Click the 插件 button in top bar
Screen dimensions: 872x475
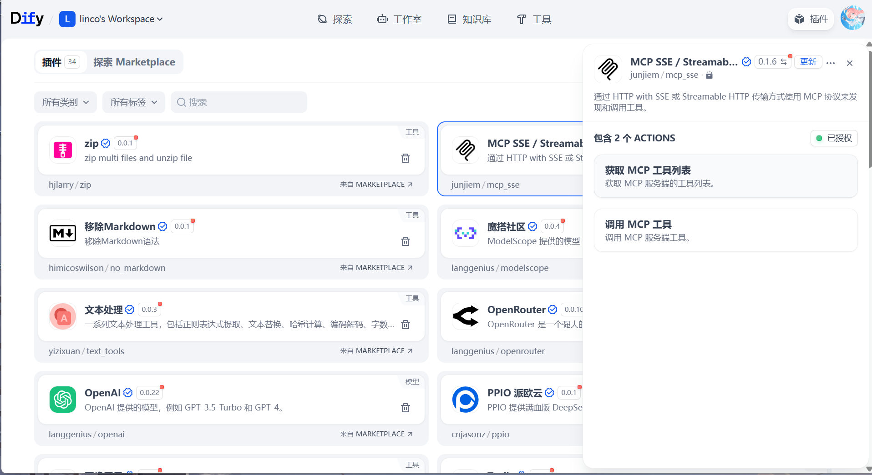click(x=811, y=19)
